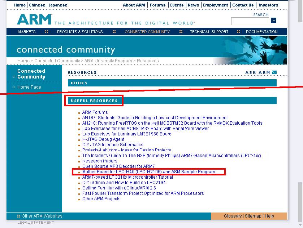Click the Home Page double-arrow icon
The width and height of the screenshot is (303, 228).
pyautogui.click(x=14, y=87)
